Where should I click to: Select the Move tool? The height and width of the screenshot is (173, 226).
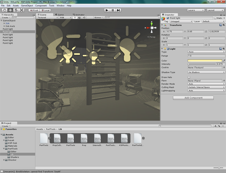coord(11,10)
